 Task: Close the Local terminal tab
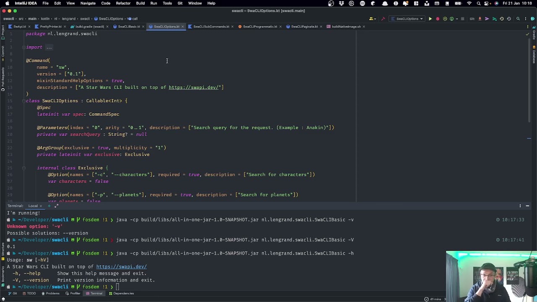coord(41,206)
